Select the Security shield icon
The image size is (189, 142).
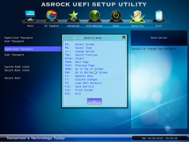click(x=137, y=17)
